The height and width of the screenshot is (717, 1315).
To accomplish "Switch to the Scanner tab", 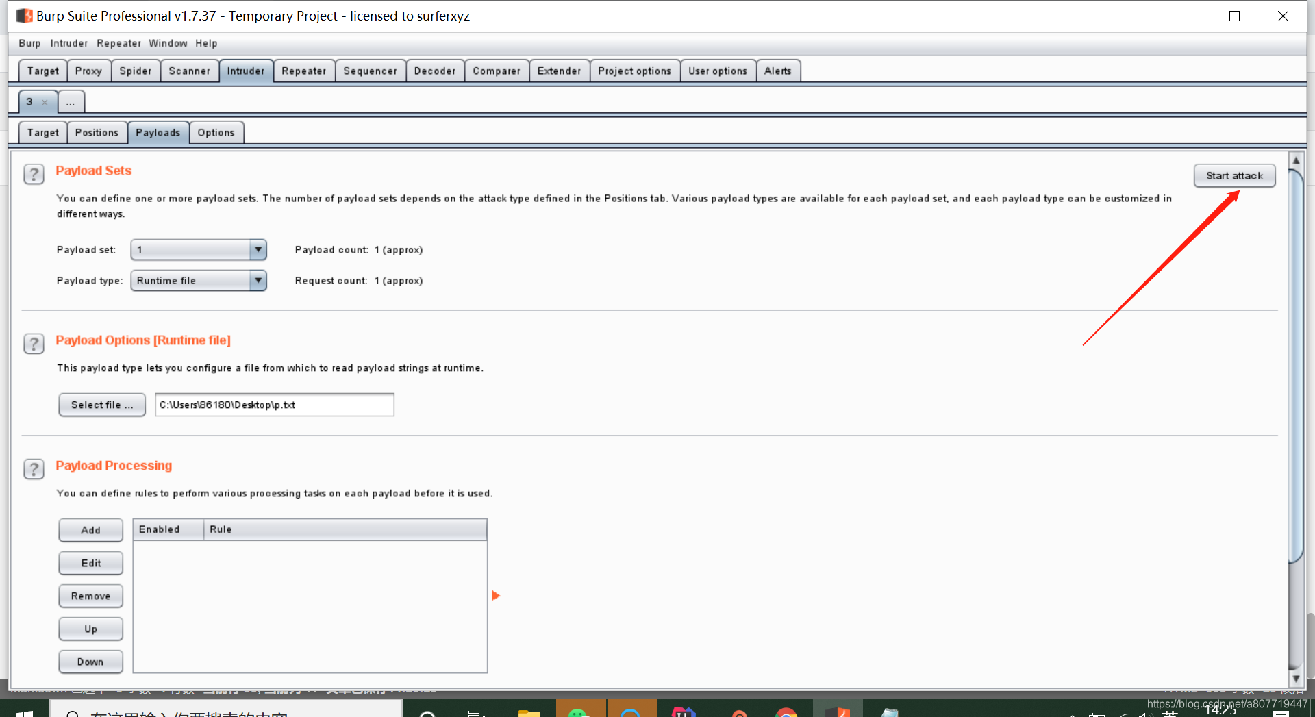I will [x=190, y=71].
